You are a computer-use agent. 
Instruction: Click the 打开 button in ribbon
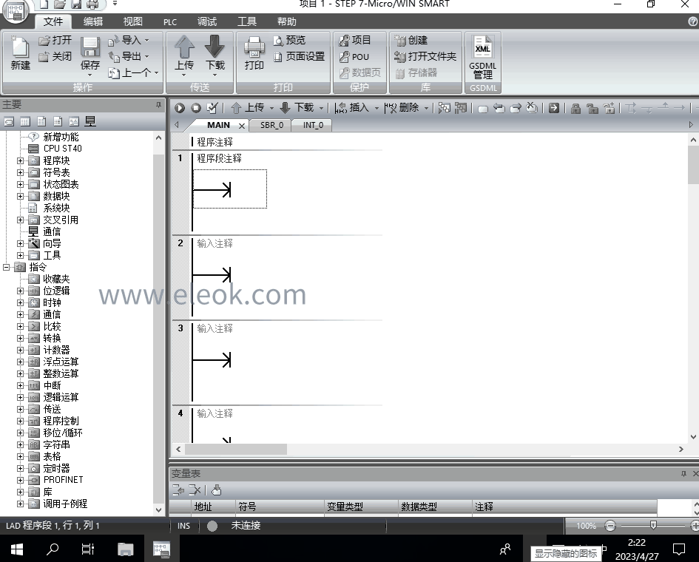point(55,40)
